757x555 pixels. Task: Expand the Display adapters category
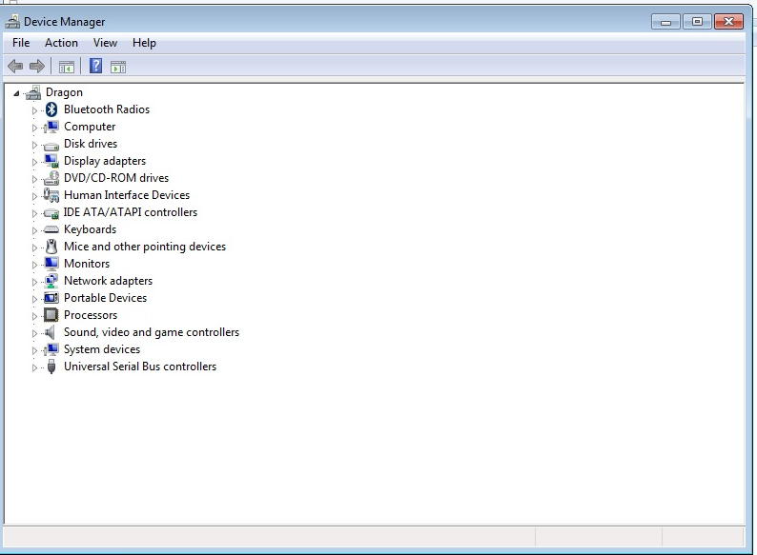[x=34, y=162]
